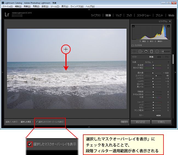Image resolution: width=178 pixels, height=155 pixels.
Task: Select the Adjustment Brush tool
Action: [165, 51]
